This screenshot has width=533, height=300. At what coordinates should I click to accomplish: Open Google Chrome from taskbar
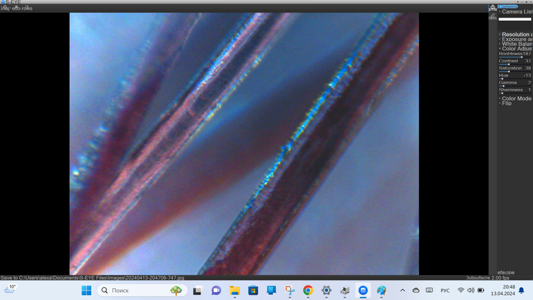click(x=308, y=290)
